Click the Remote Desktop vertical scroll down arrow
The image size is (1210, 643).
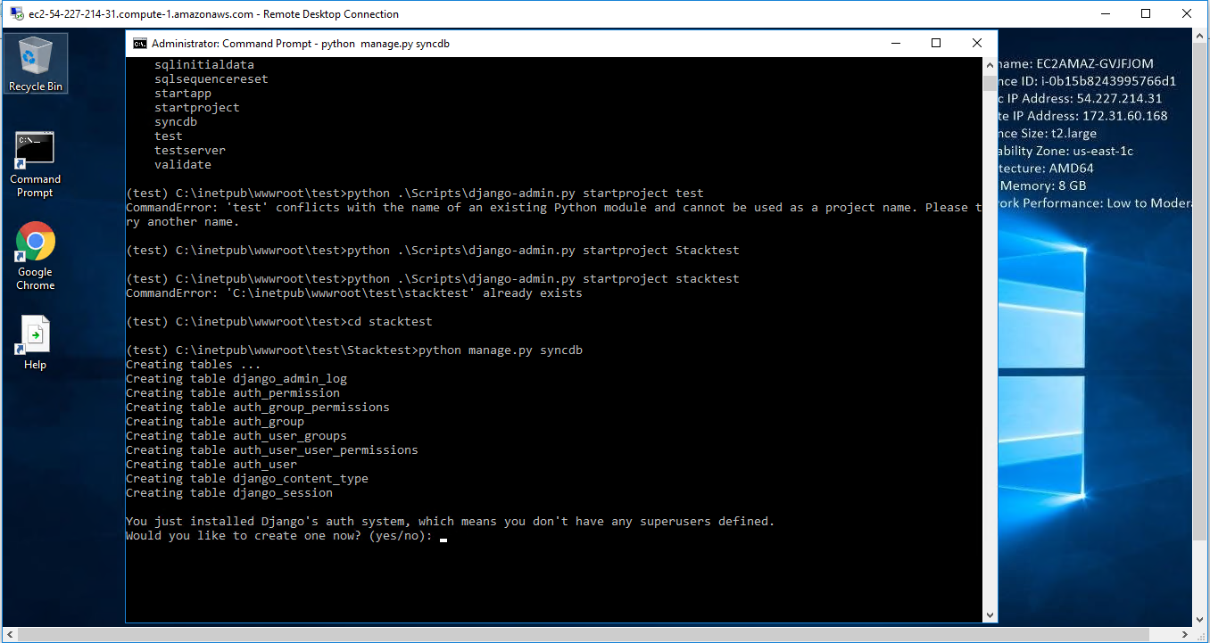(x=1201, y=620)
